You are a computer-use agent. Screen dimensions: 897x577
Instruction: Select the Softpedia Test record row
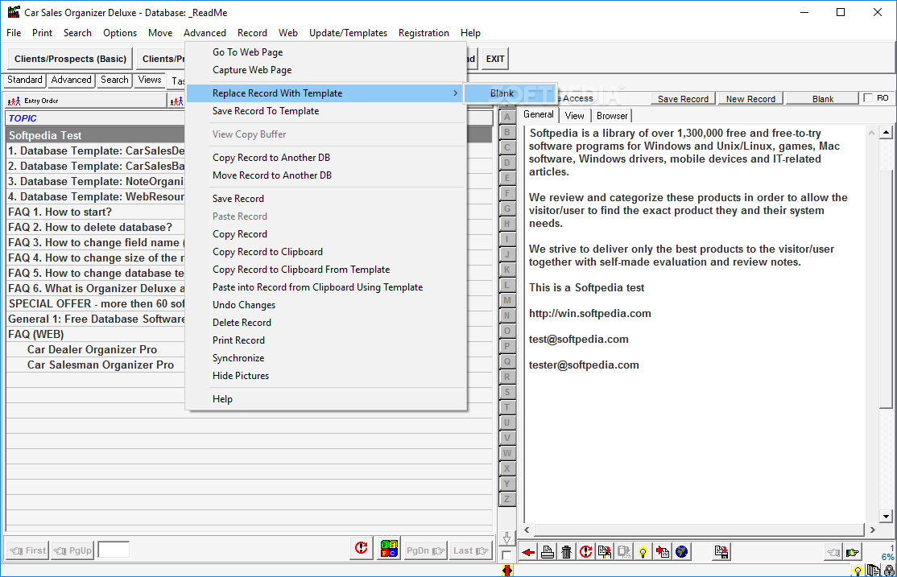(249, 135)
